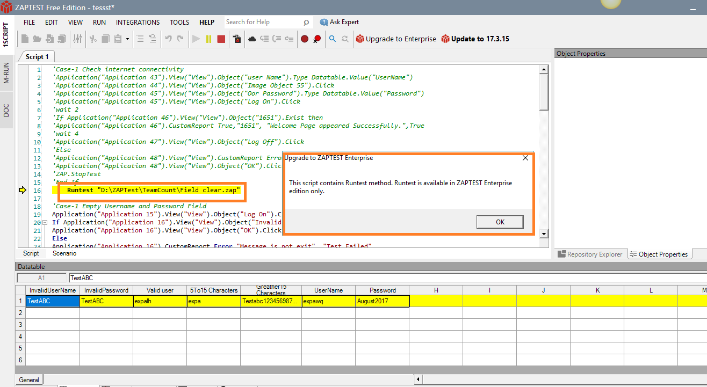Click the Replace toolbar icon
The height and width of the screenshot is (387, 707).
tap(345, 39)
